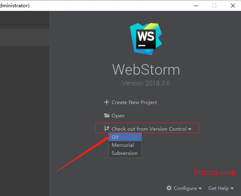Select Mercurial from the dropdown
The image size is (241, 196).
click(x=125, y=145)
